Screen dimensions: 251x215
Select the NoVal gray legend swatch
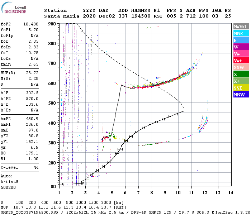pyautogui.click(x=241, y=27)
